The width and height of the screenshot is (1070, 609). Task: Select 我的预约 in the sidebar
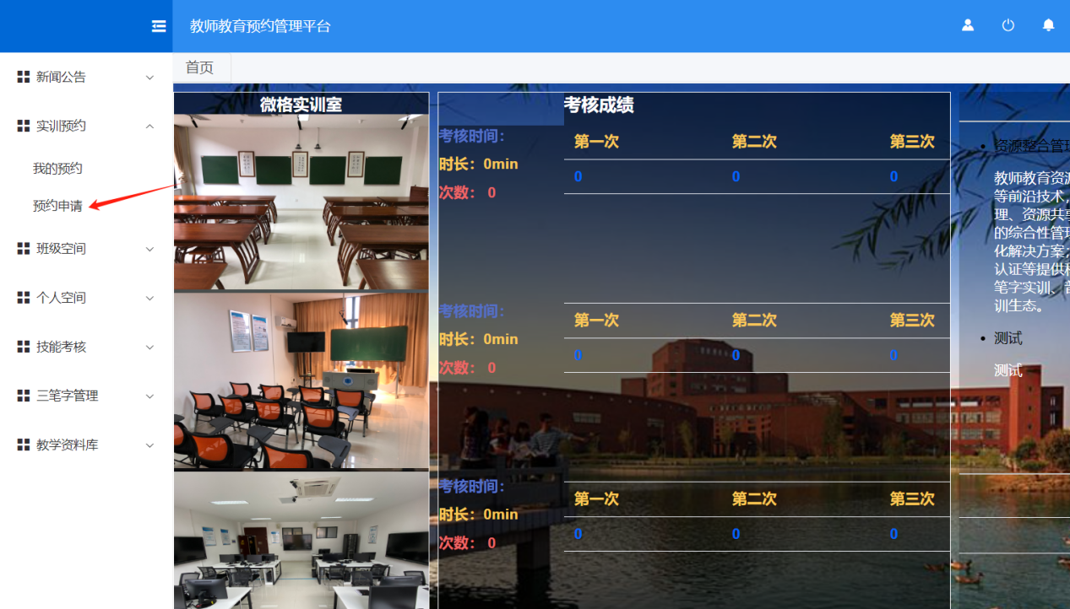pos(57,169)
